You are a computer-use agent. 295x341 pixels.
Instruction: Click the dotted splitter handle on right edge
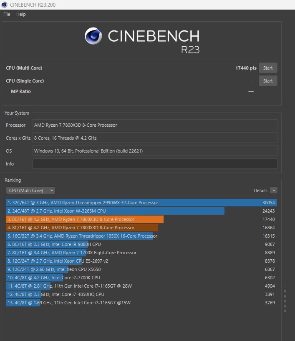pos(285,300)
